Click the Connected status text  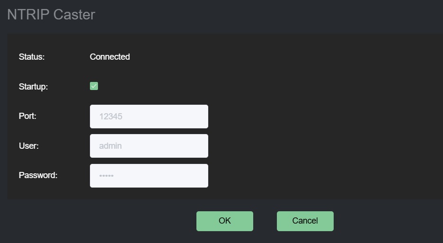coord(110,57)
